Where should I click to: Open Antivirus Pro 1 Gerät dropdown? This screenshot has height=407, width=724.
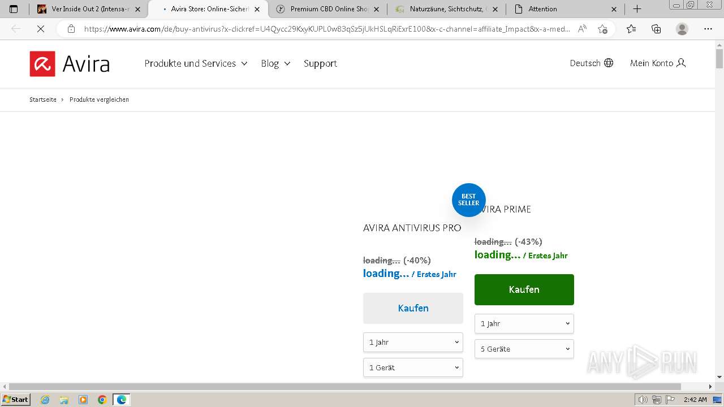(x=413, y=367)
